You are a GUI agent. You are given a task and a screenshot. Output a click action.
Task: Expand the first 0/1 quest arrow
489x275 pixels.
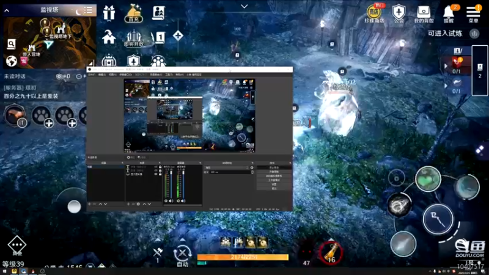click(x=446, y=66)
